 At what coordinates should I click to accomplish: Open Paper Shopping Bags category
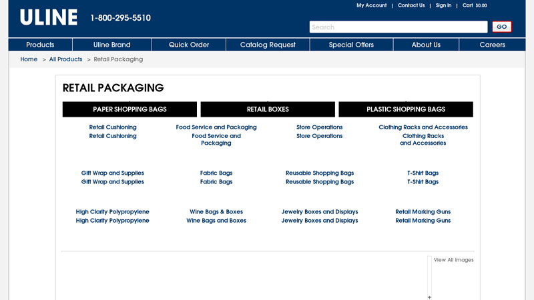click(129, 109)
